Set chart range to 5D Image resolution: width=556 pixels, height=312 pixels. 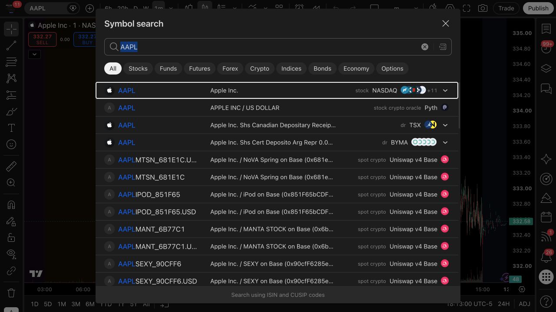(x=48, y=304)
